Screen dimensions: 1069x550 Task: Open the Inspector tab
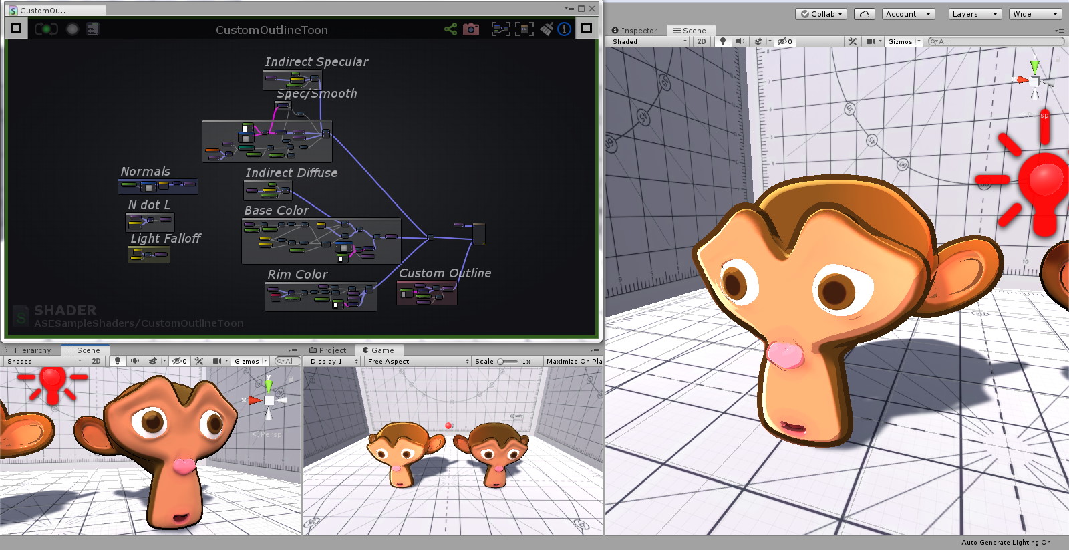click(635, 31)
